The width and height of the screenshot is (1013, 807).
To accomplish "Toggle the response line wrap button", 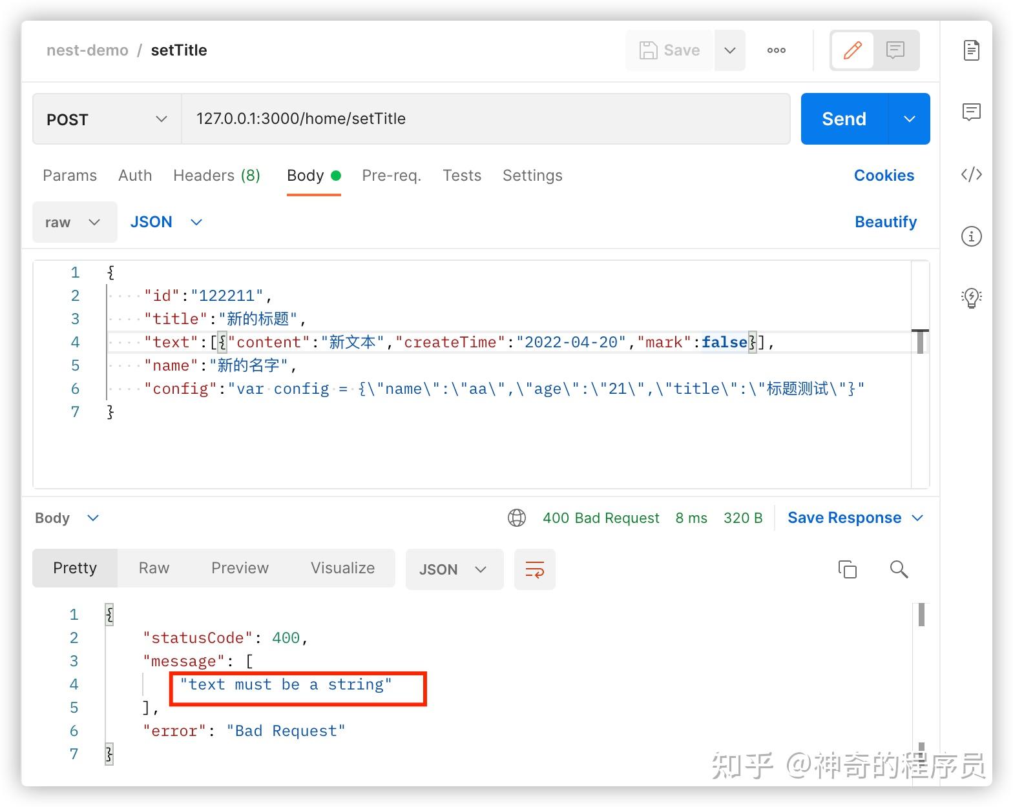I will coord(534,569).
